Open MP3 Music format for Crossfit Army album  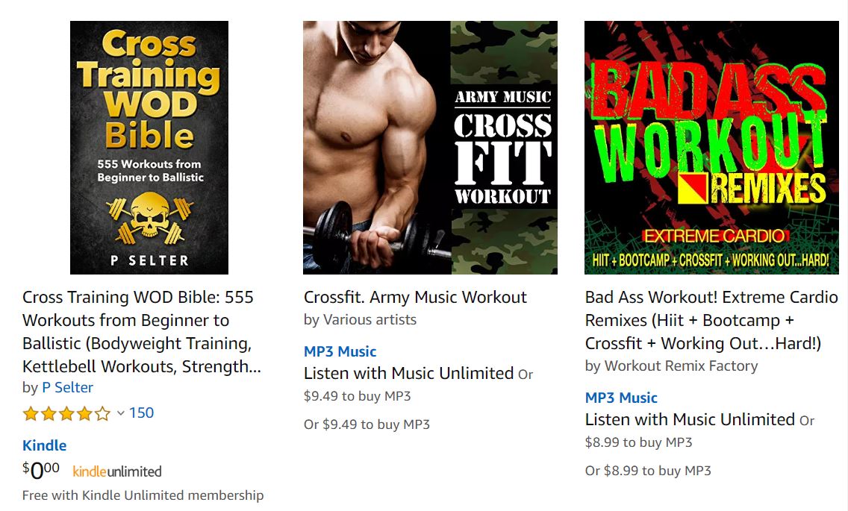point(340,351)
